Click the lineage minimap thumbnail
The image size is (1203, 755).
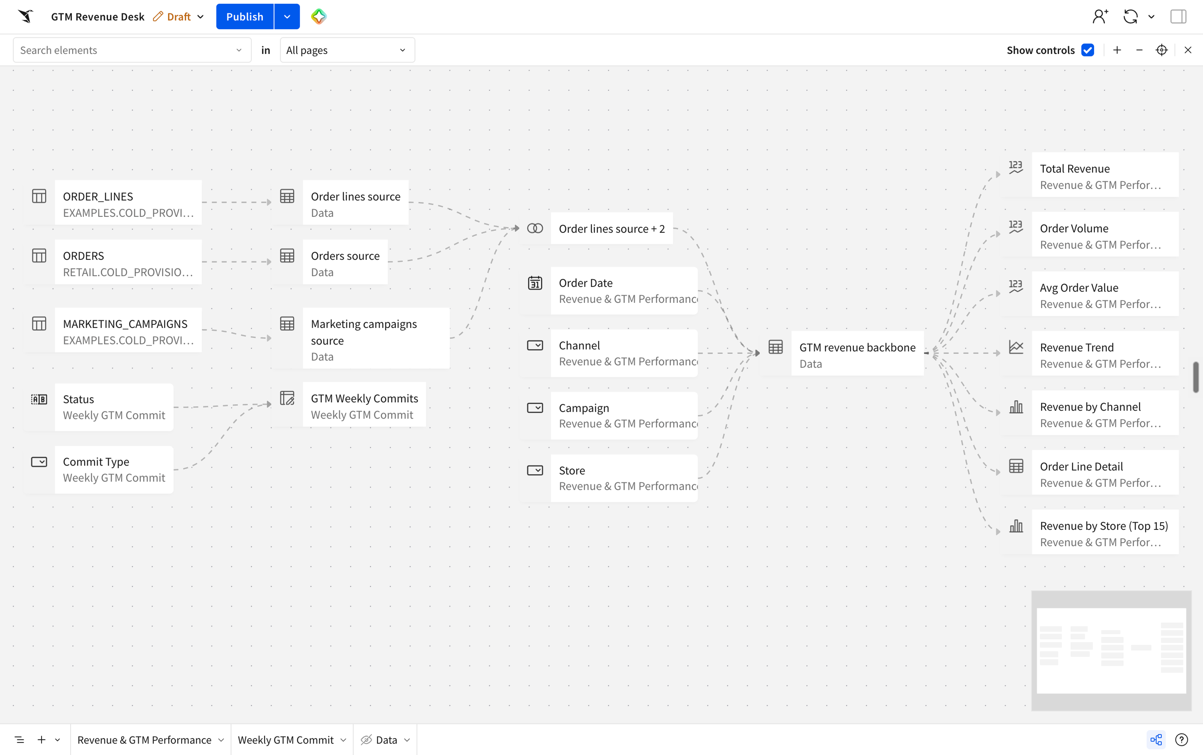1111,651
